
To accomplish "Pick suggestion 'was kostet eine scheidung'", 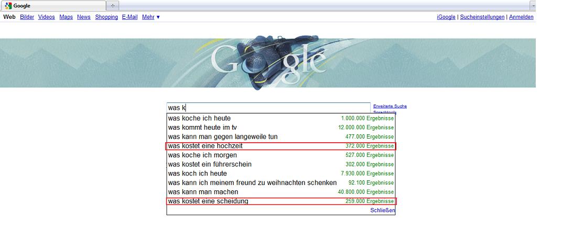I will click(x=208, y=201).
